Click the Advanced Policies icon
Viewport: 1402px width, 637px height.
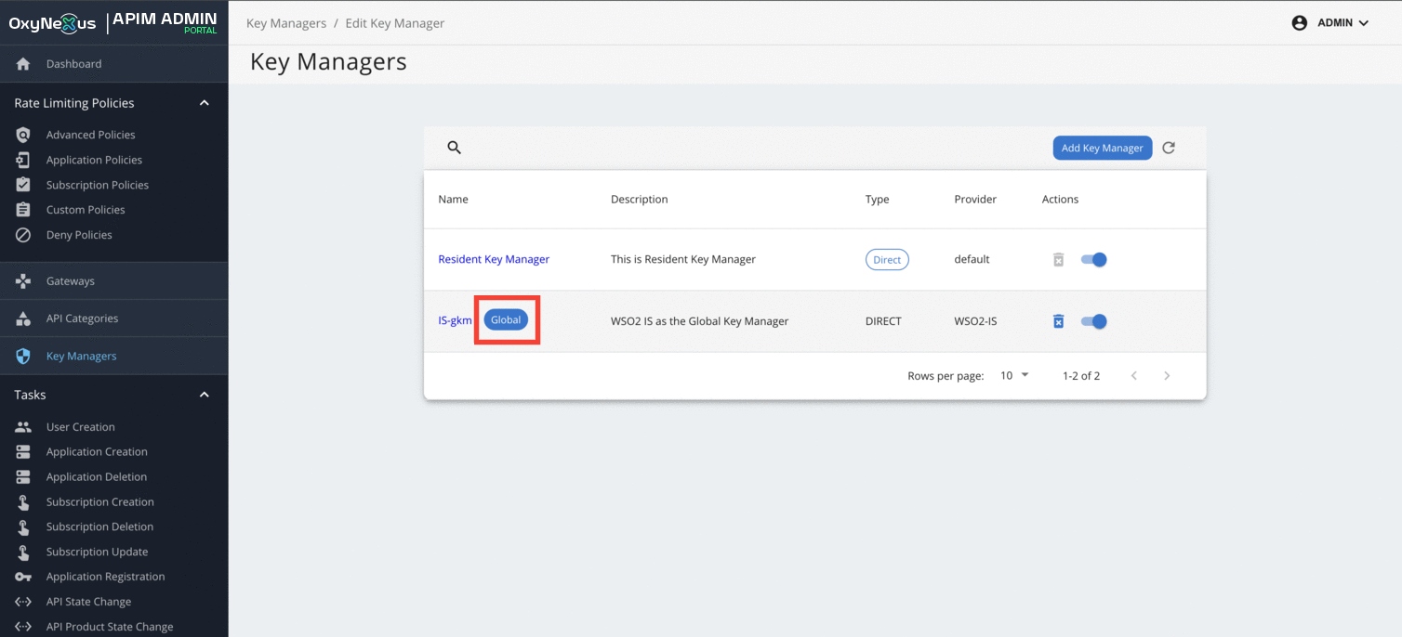pos(23,135)
